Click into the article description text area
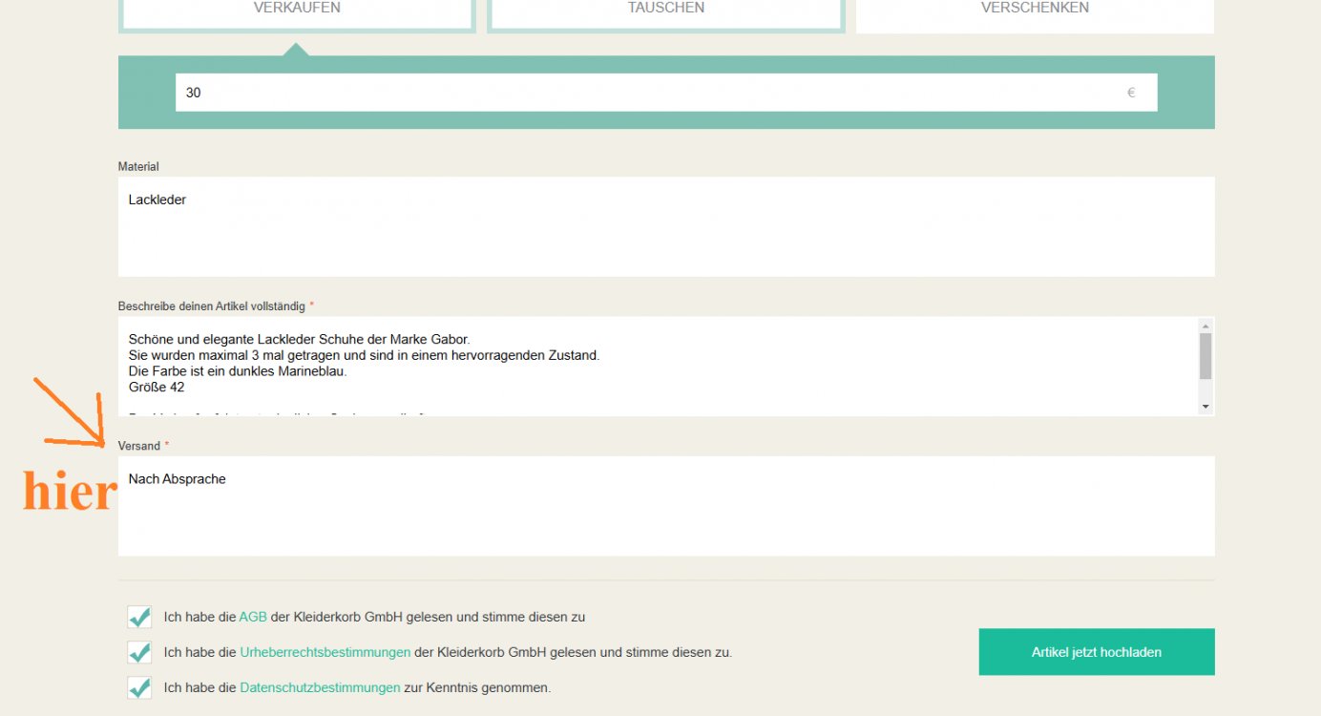This screenshot has height=716, width=1321. (x=659, y=367)
